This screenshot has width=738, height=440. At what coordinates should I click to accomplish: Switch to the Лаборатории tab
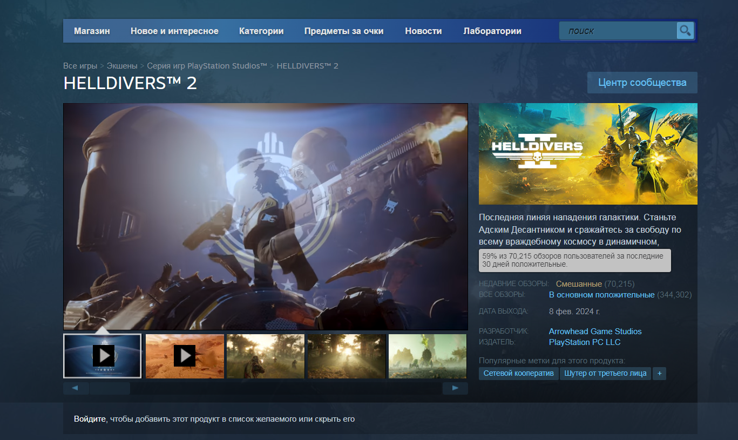[x=491, y=31]
